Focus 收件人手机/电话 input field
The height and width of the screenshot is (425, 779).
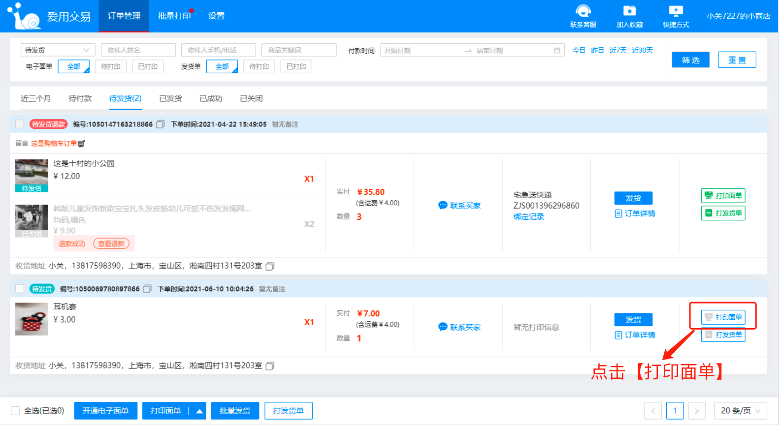click(x=218, y=50)
